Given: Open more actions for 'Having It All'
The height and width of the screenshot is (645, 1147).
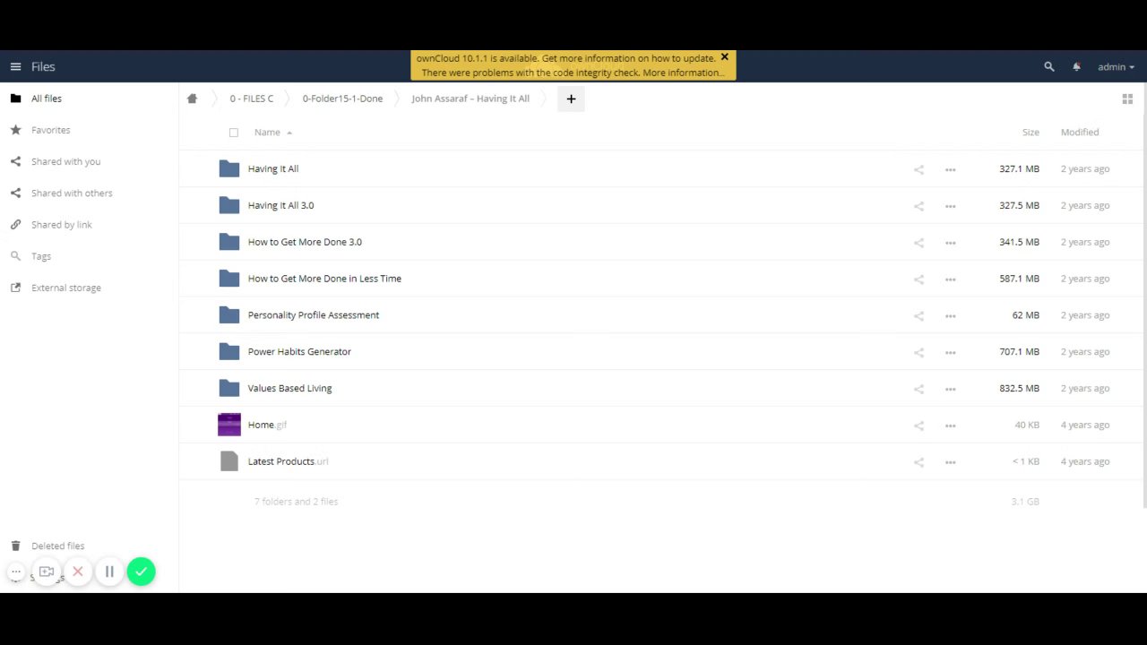Looking at the screenshot, I should coord(950,169).
